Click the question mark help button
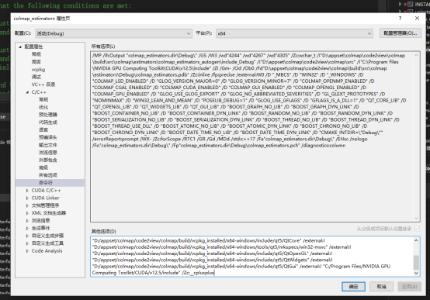430x300 pixels. coord(400,19)
